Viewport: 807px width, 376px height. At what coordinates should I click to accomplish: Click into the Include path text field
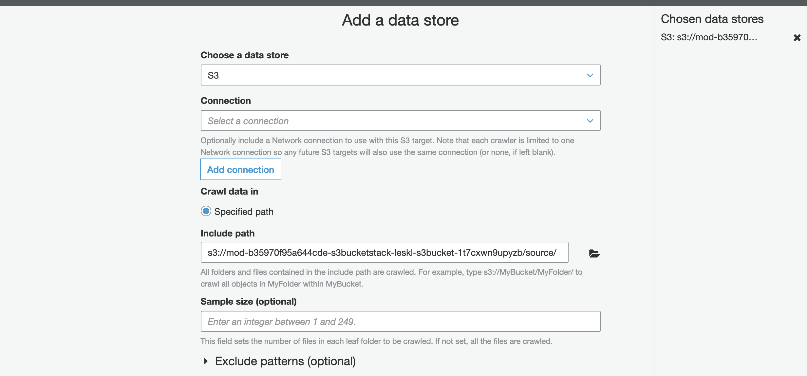click(384, 252)
